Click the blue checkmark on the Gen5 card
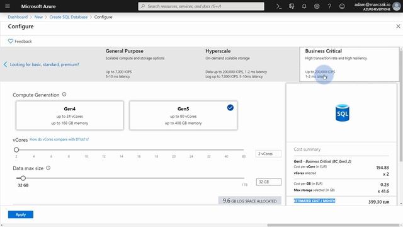The height and width of the screenshot is (227, 403). [x=230, y=108]
